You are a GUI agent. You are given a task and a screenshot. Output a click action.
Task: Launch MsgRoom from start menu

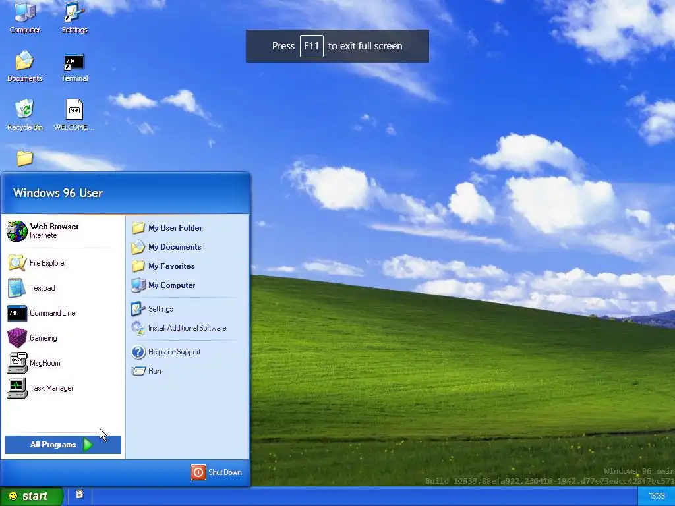[63, 363]
